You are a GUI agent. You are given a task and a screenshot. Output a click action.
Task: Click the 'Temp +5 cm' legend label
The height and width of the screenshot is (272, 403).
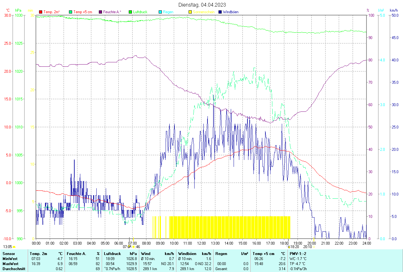83,12
